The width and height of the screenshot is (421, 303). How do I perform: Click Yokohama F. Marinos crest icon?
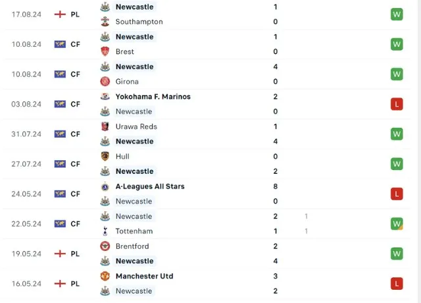(x=105, y=97)
